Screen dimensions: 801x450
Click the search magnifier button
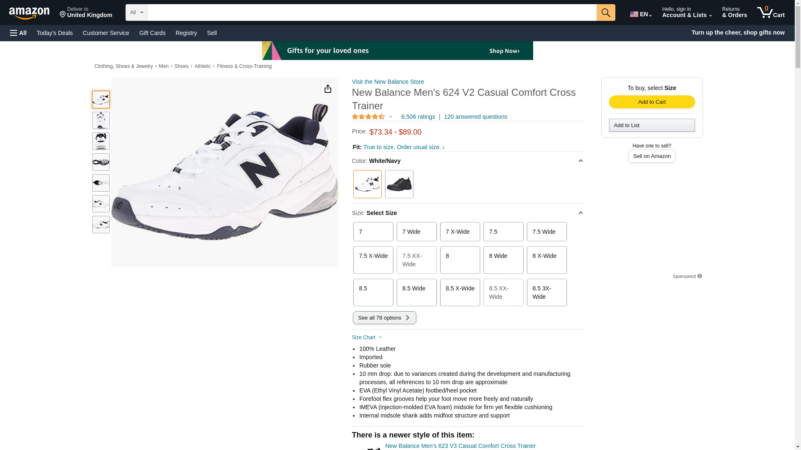[x=605, y=12]
